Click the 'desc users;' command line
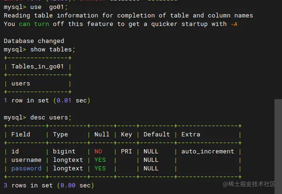 click(x=37, y=118)
